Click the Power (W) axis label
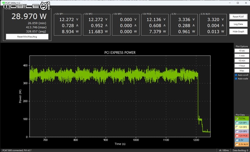Screen dimensions: 250x152 coord(20,96)
